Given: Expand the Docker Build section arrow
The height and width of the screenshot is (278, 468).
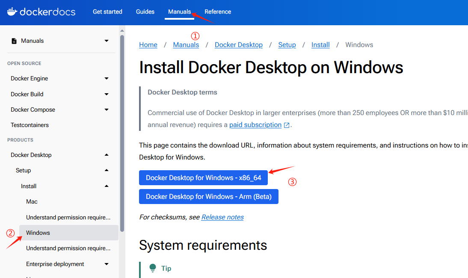Looking at the screenshot, I should (107, 94).
